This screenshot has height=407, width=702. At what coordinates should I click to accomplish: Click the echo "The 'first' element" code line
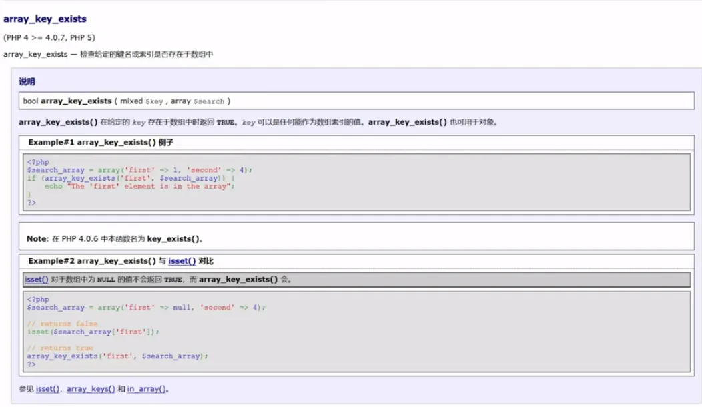pyautogui.click(x=139, y=186)
